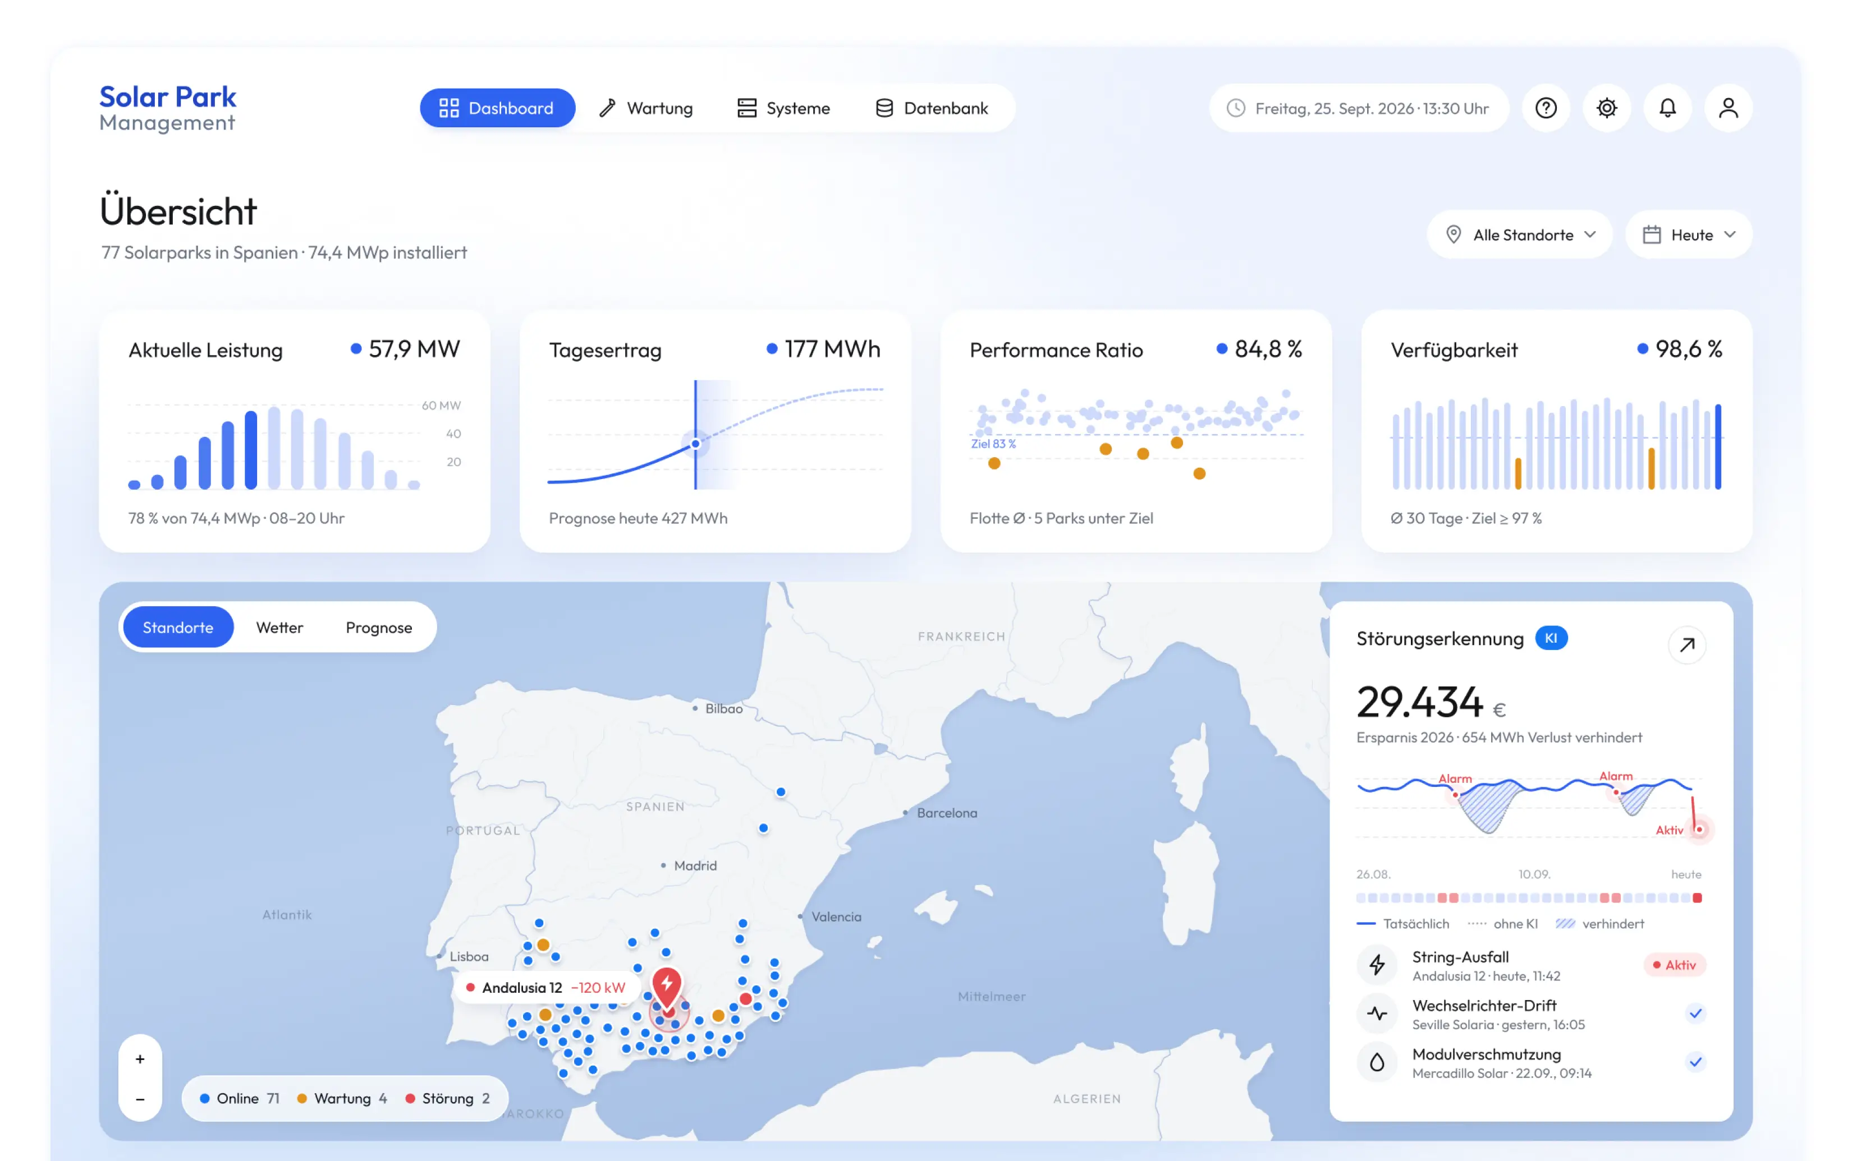Toggle the Wartung 4 legend filter

coord(342,1099)
